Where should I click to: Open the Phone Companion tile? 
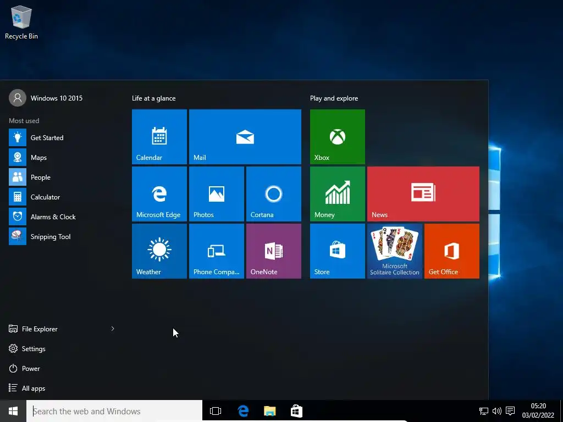click(217, 251)
